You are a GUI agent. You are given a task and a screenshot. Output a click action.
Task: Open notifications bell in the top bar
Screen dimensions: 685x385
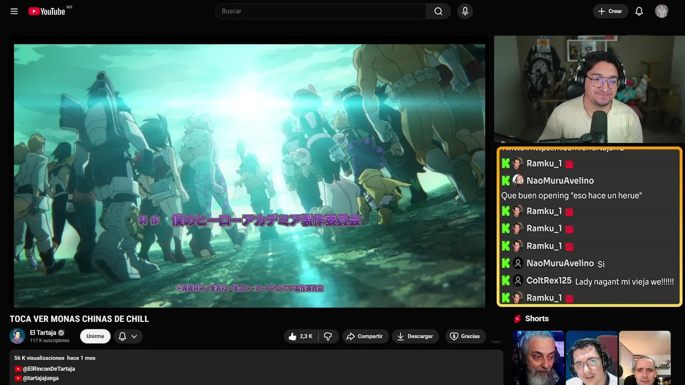(x=639, y=11)
